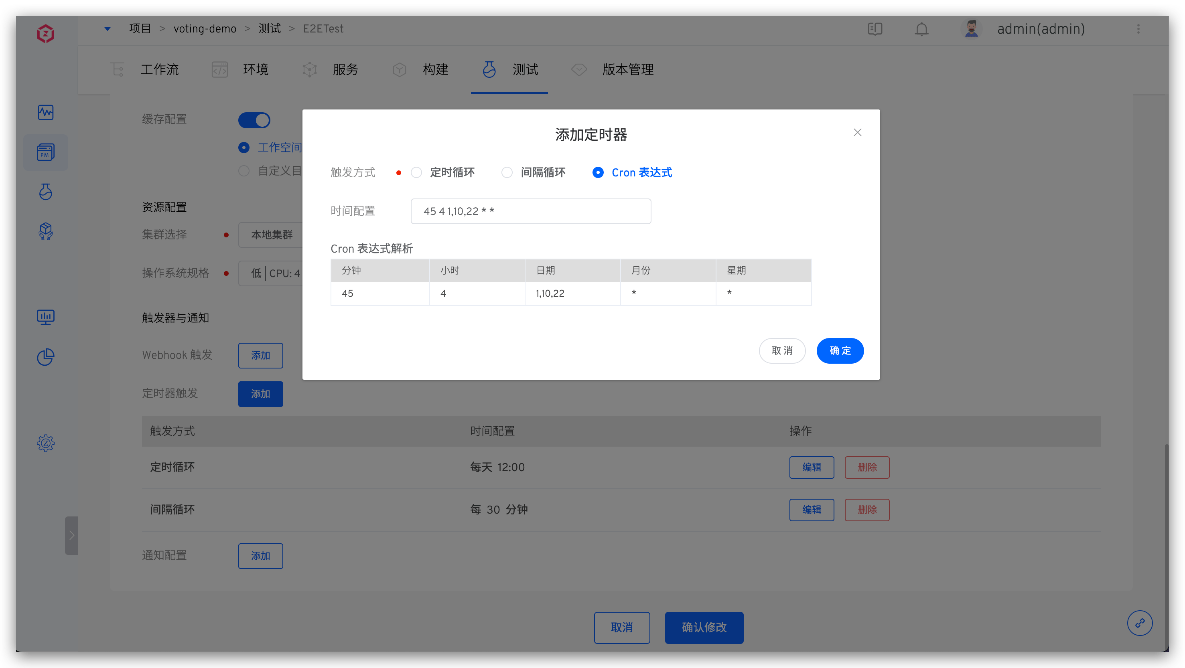The height and width of the screenshot is (668, 1185).
Task: Toggle the 缓存配置 switch
Action: [x=254, y=120]
